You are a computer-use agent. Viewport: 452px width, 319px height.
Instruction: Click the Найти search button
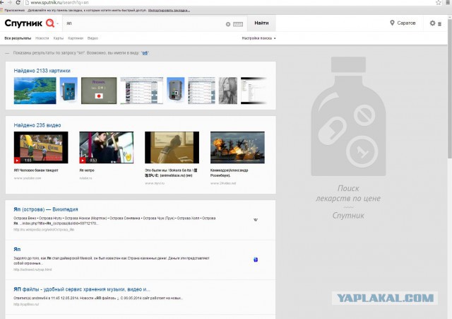261,23
